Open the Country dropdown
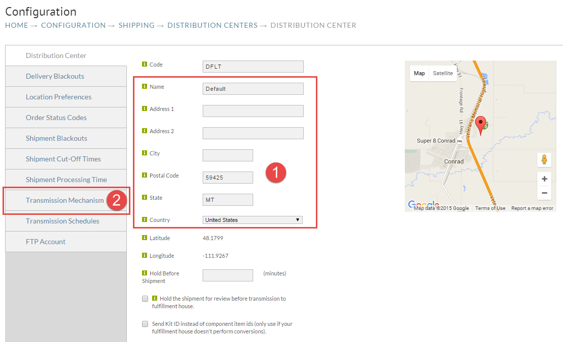 (x=252, y=220)
